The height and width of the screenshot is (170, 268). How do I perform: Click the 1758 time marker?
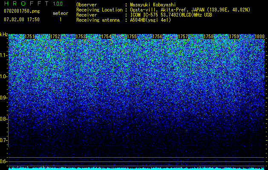pos(208,37)
